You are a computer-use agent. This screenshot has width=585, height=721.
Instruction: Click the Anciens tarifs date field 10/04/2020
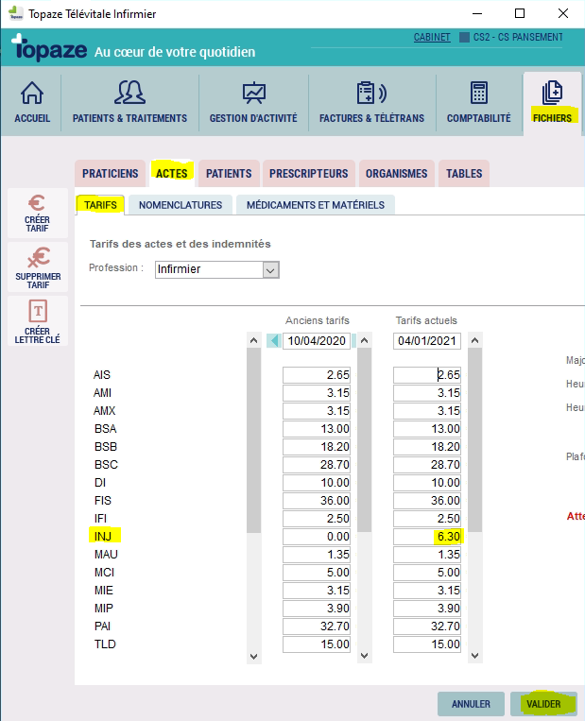coord(317,341)
